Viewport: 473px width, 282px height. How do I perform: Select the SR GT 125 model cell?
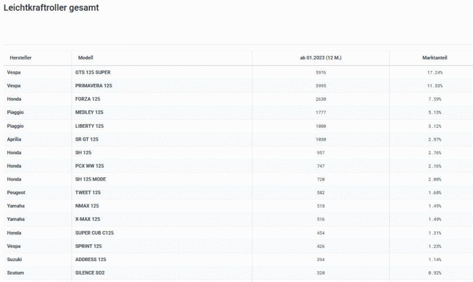87,140
